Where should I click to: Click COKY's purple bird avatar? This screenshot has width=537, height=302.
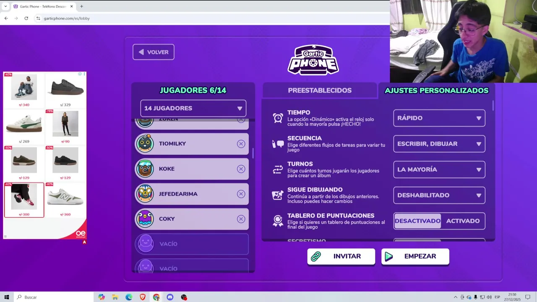click(145, 219)
